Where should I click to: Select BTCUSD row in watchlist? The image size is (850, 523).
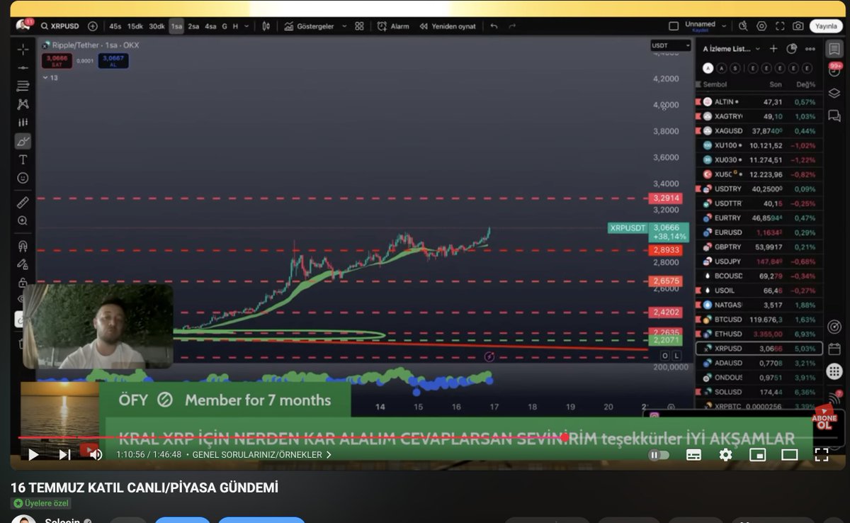click(x=759, y=320)
